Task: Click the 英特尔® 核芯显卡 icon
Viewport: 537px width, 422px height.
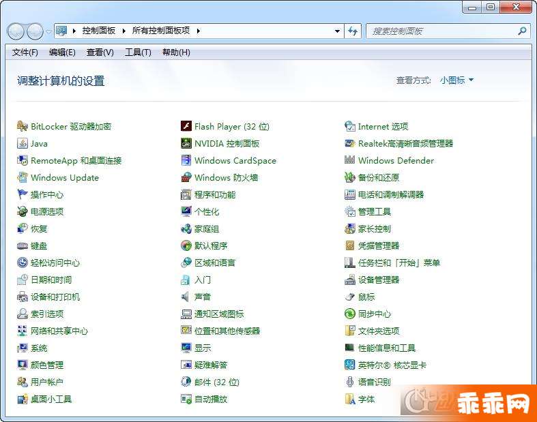Action: pyautogui.click(x=349, y=365)
